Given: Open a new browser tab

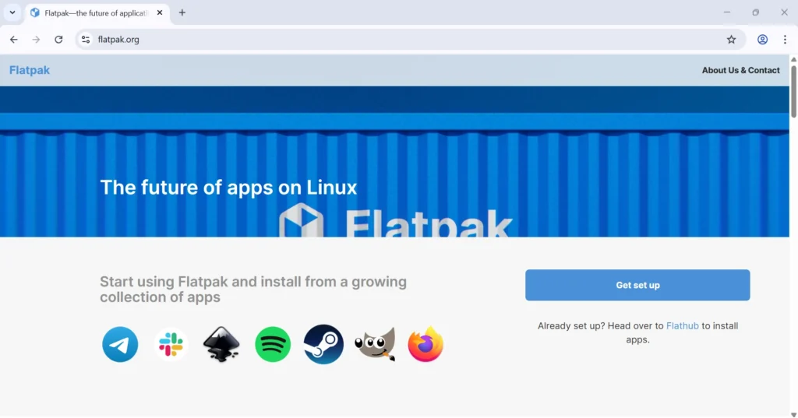Looking at the screenshot, I should click(182, 12).
